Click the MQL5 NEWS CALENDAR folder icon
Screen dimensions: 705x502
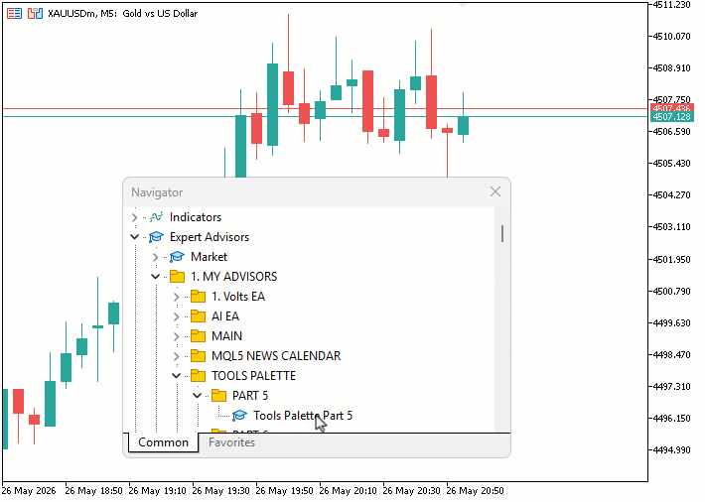click(198, 356)
